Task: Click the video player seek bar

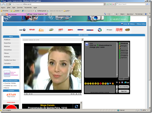Action: pos(51,94)
